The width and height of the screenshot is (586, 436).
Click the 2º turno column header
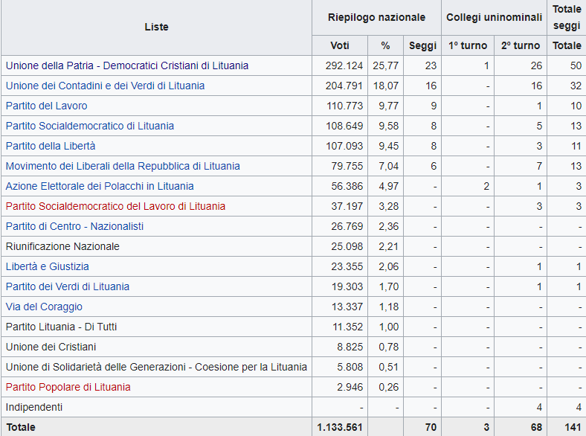coord(521,45)
